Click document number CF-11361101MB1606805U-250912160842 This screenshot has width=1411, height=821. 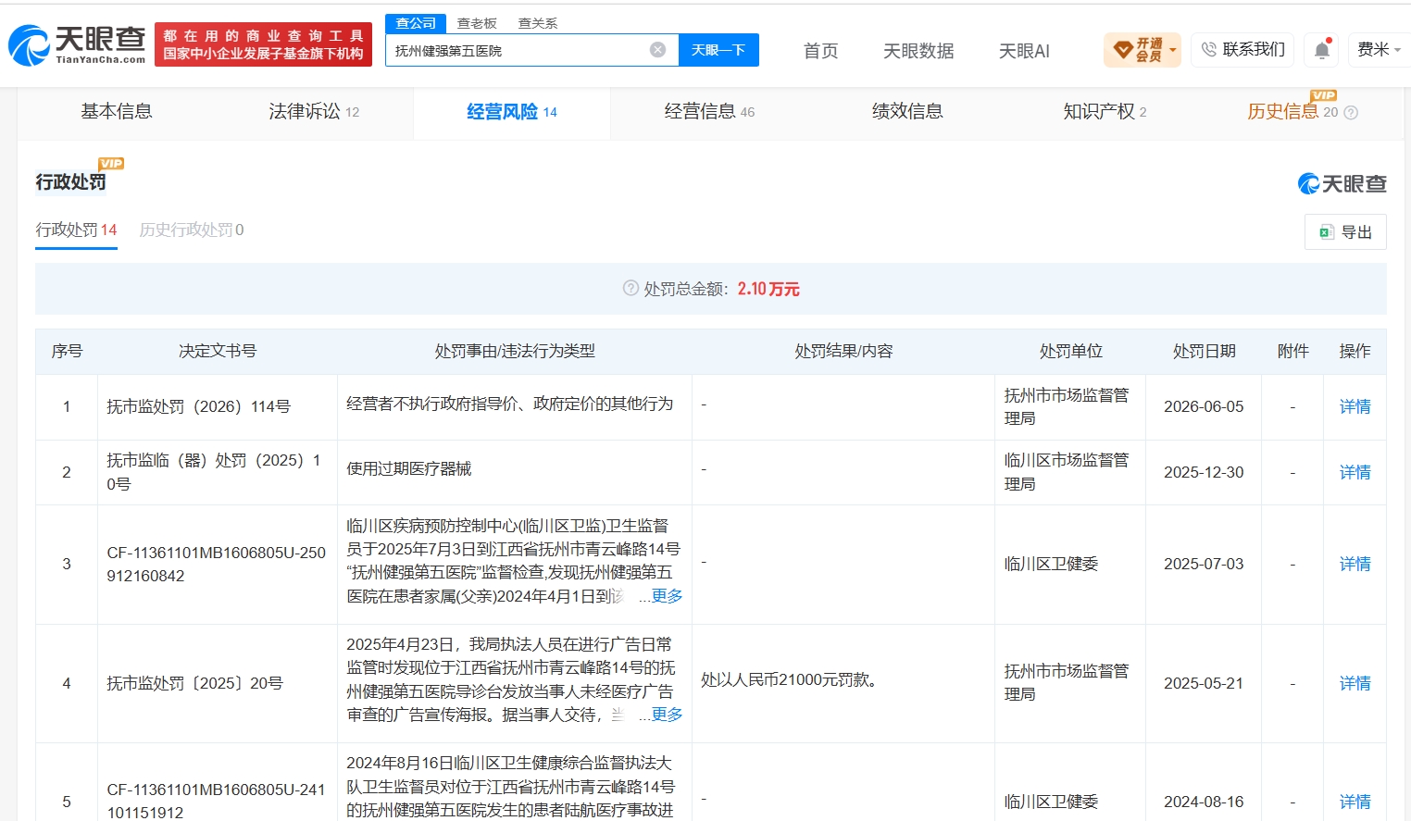[x=217, y=565]
